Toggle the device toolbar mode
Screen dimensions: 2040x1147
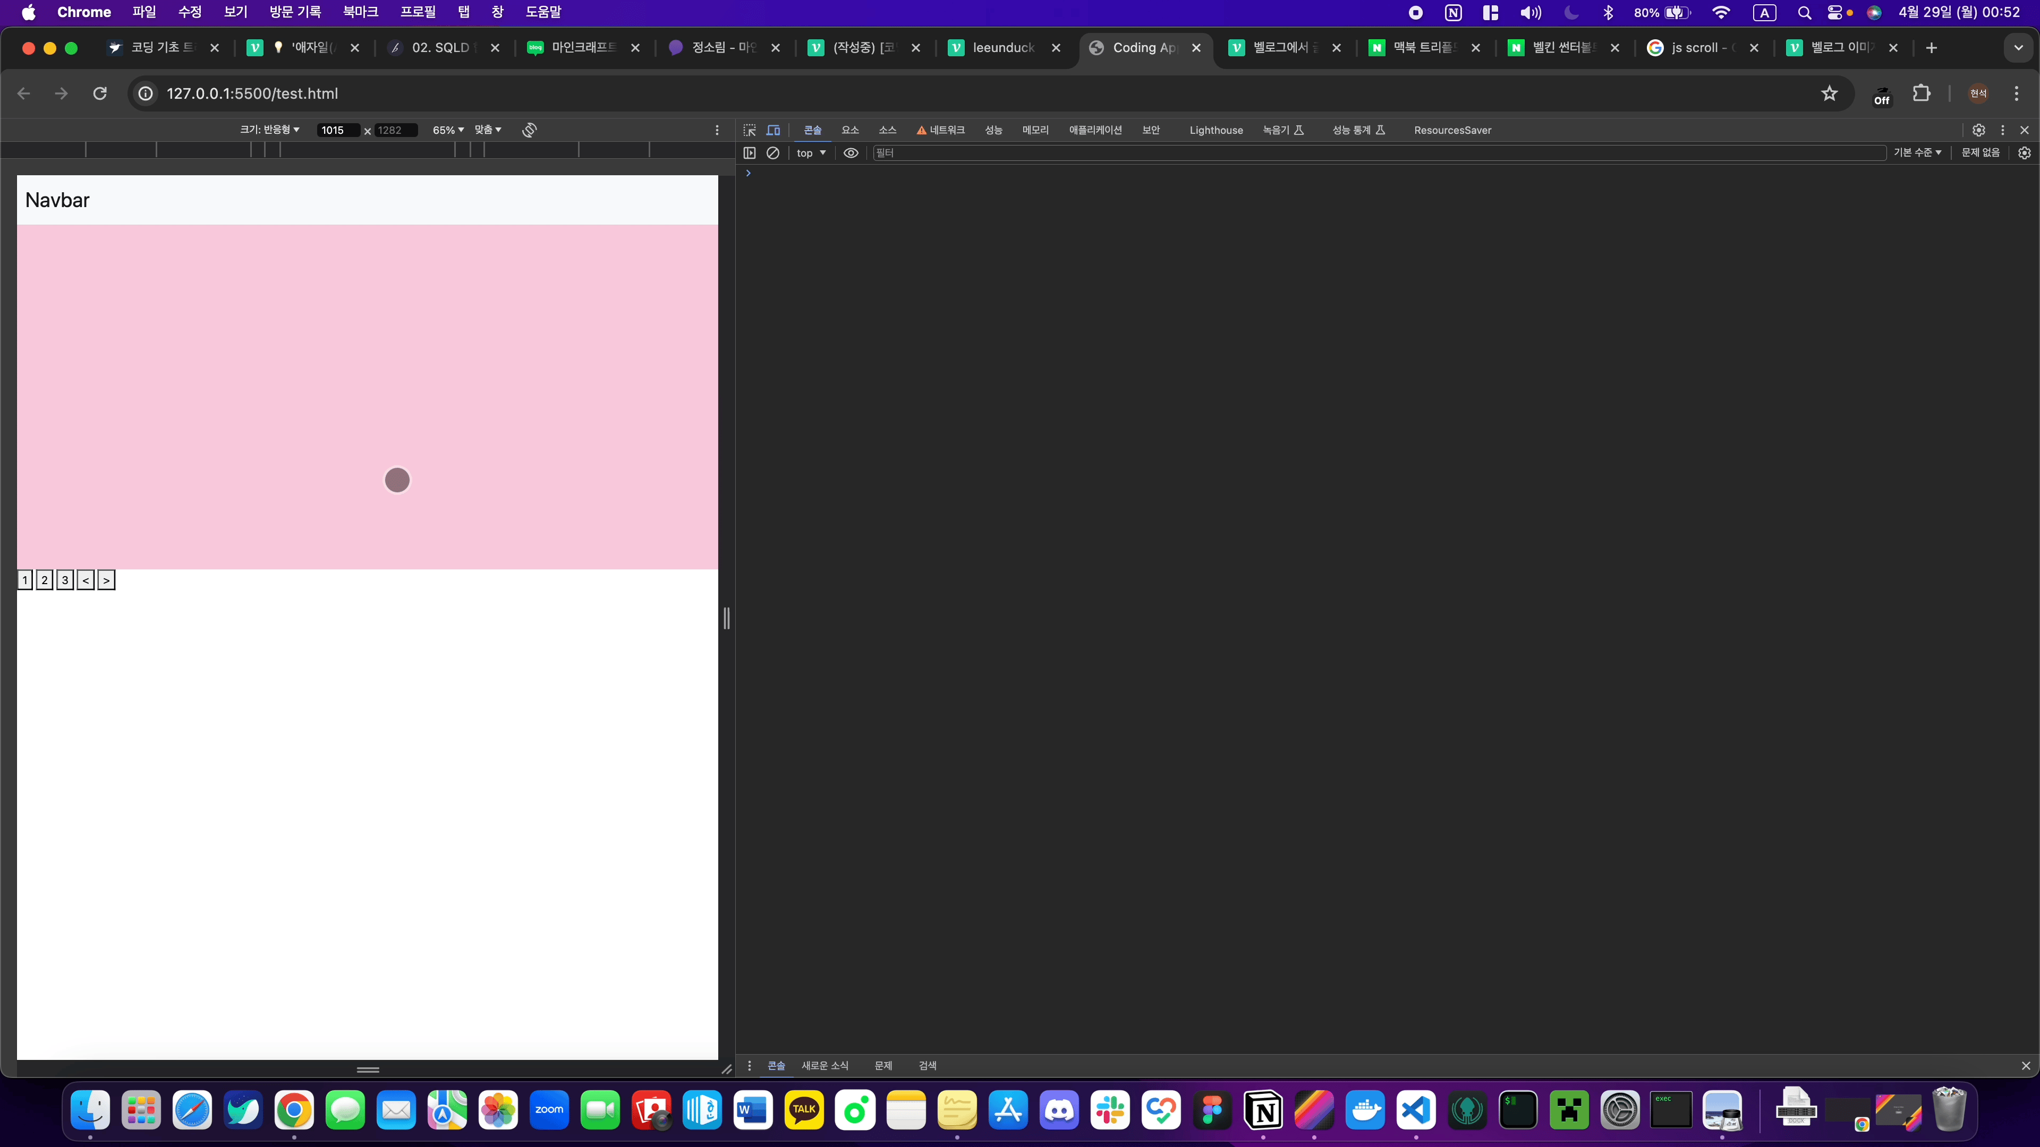(x=773, y=130)
